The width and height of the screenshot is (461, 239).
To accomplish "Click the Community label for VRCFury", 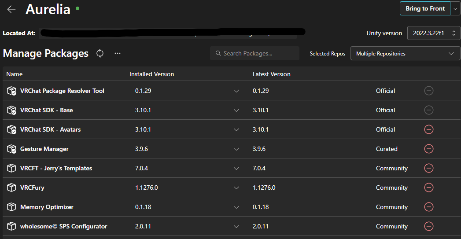I will tap(391, 188).
